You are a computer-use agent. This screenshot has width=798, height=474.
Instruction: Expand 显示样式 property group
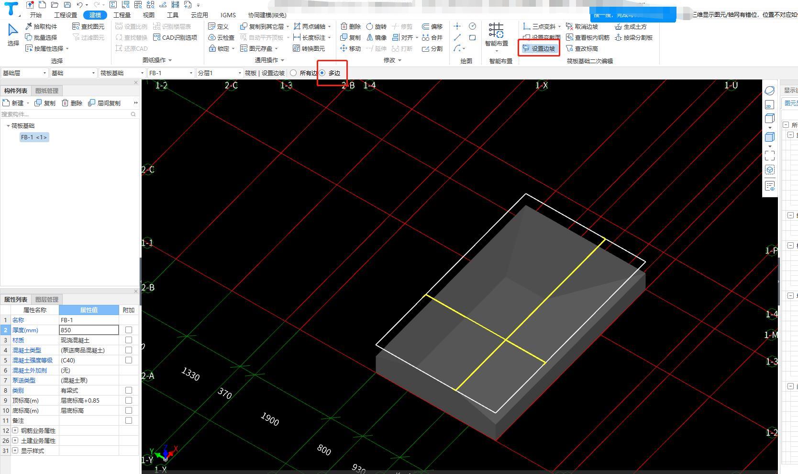pos(15,451)
